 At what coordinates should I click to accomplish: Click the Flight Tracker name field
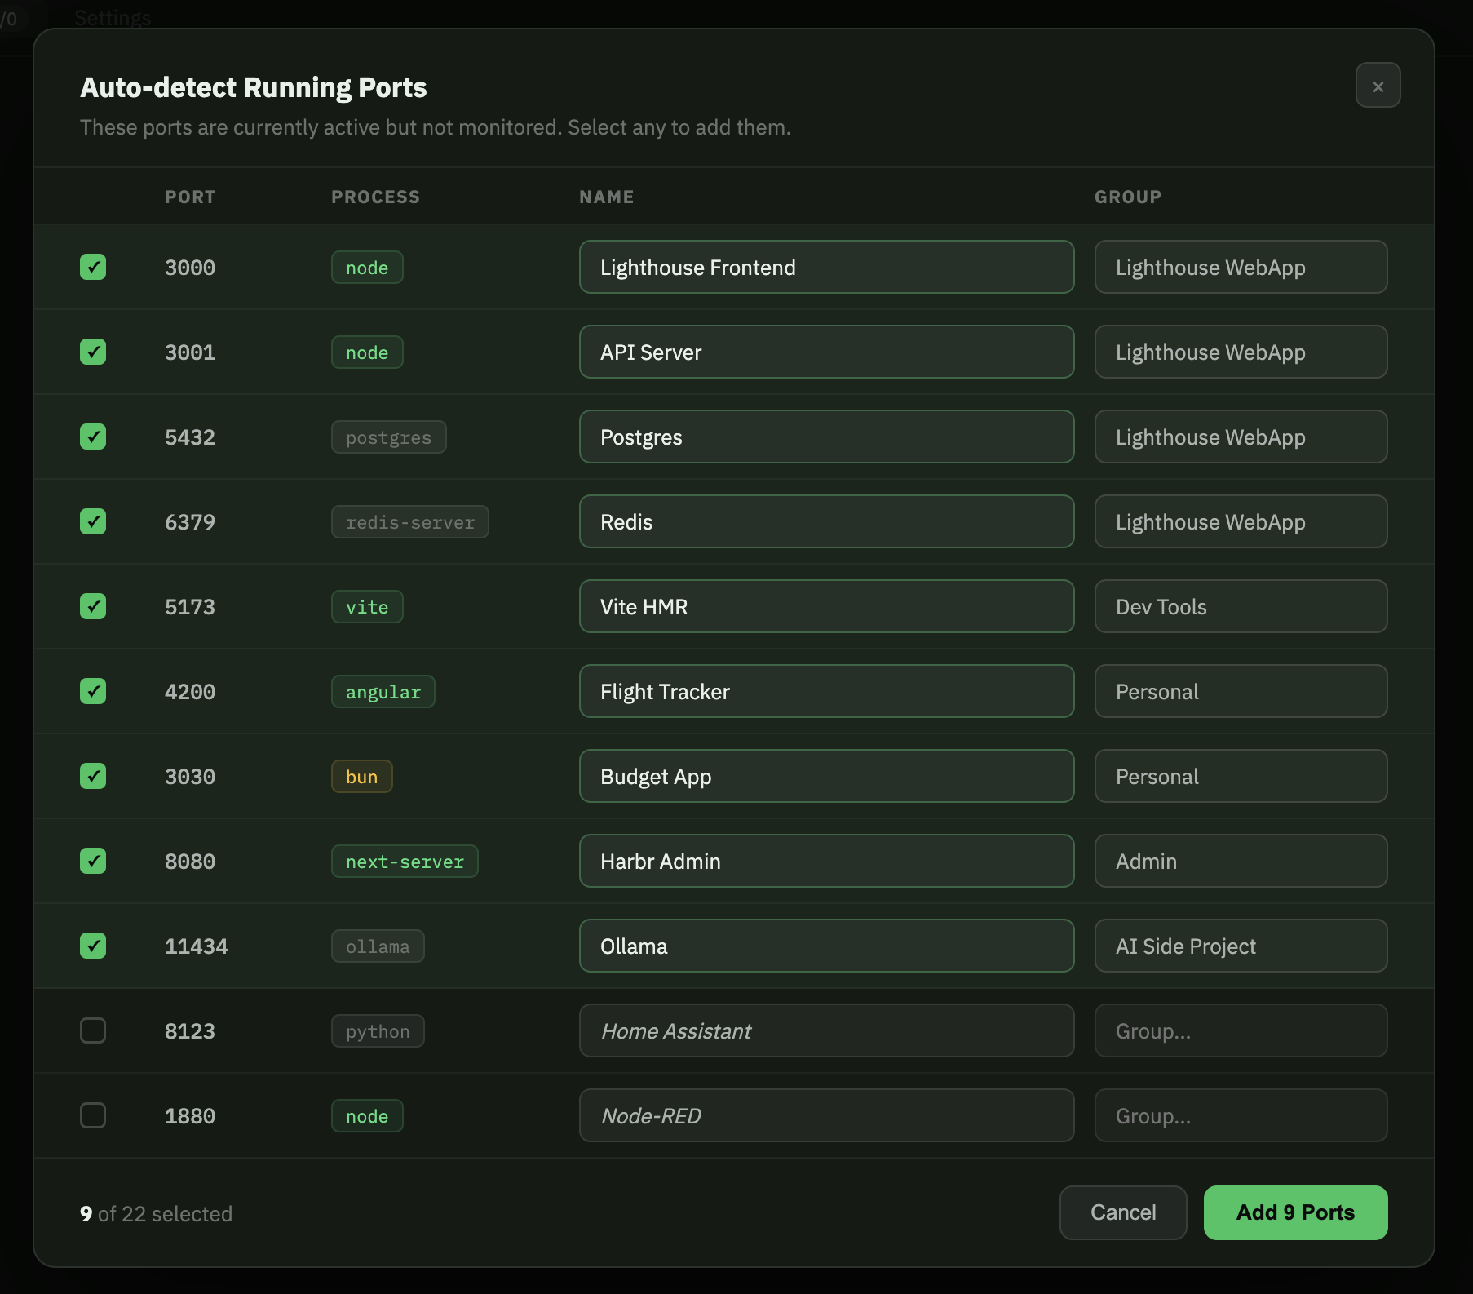point(826,691)
